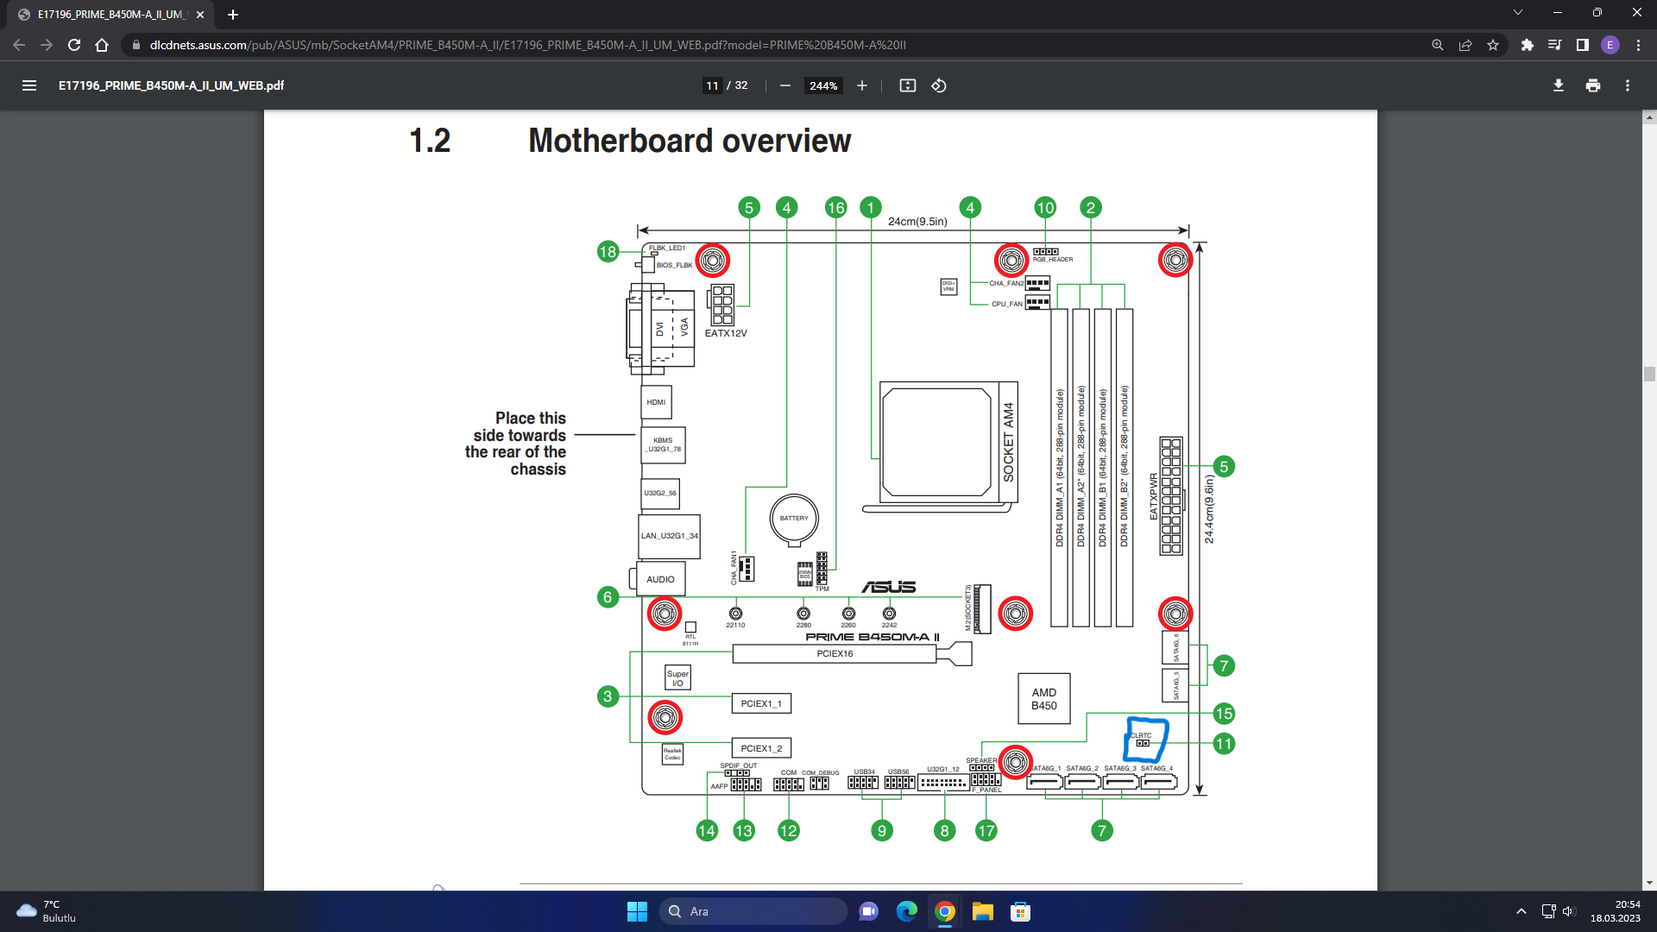Click green callout number 15
The height and width of the screenshot is (932, 1657).
1224,714
